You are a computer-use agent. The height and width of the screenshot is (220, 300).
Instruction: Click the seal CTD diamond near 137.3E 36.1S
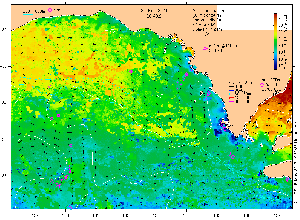point(287,179)
